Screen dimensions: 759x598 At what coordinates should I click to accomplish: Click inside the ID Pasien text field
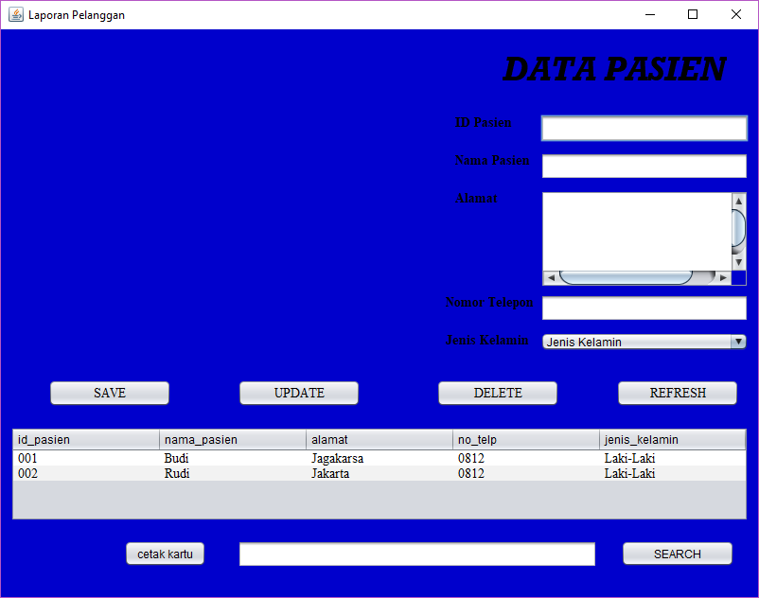644,127
